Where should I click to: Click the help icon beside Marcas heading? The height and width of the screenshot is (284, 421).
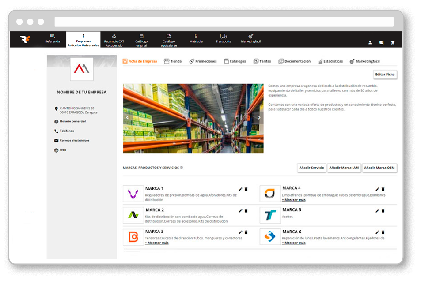click(x=182, y=168)
